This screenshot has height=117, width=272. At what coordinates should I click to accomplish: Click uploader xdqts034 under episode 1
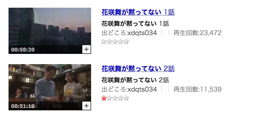(142, 33)
